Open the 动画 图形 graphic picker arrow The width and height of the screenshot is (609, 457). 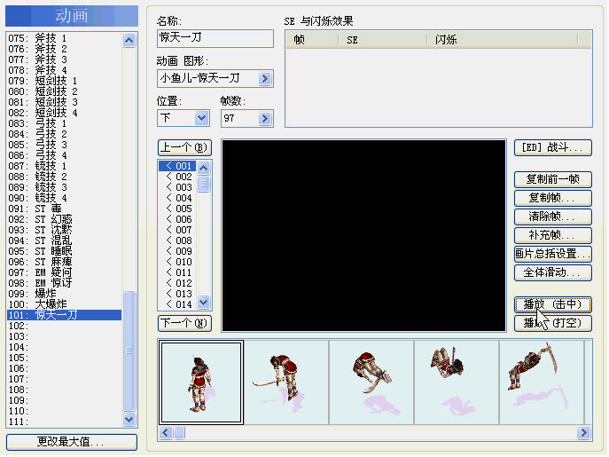[x=264, y=79]
